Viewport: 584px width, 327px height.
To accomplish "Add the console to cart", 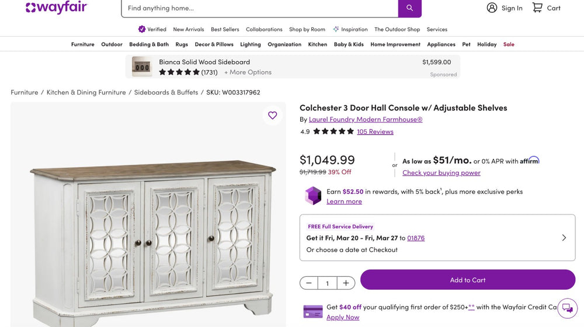I will coord(467,280).
